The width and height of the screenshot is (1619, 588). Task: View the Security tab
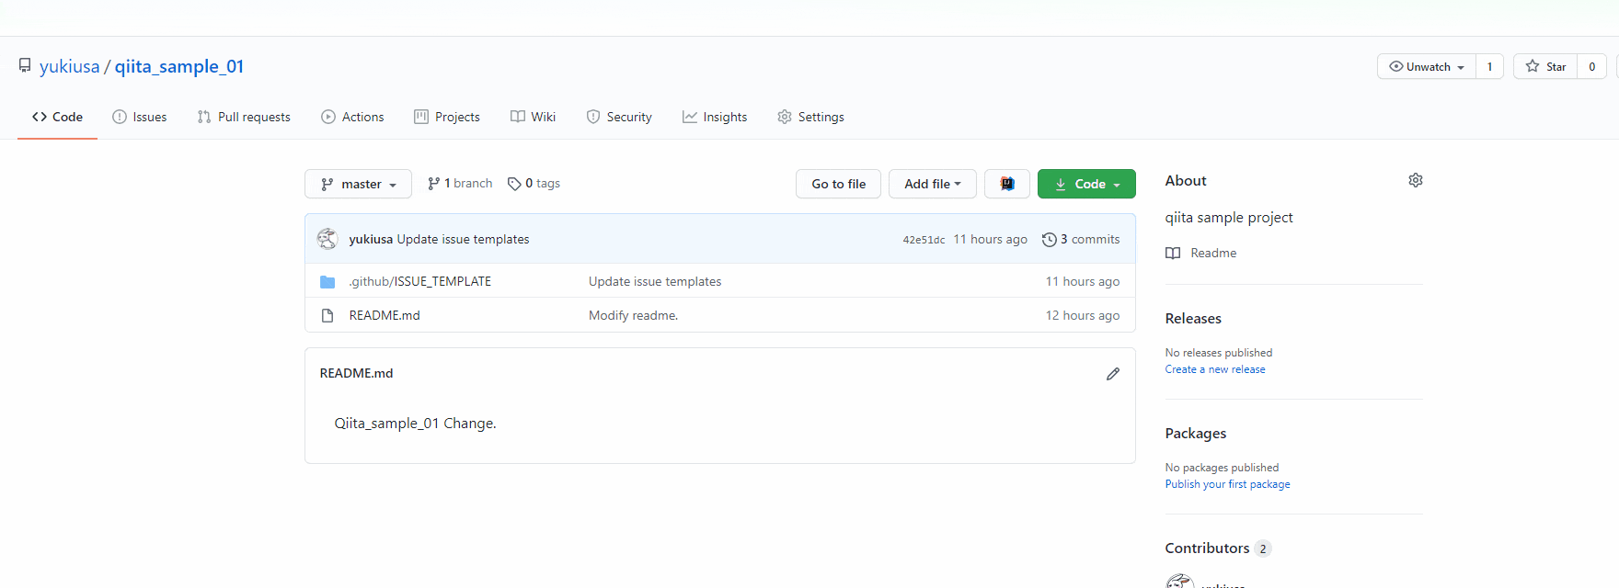[x=619, y=117]
